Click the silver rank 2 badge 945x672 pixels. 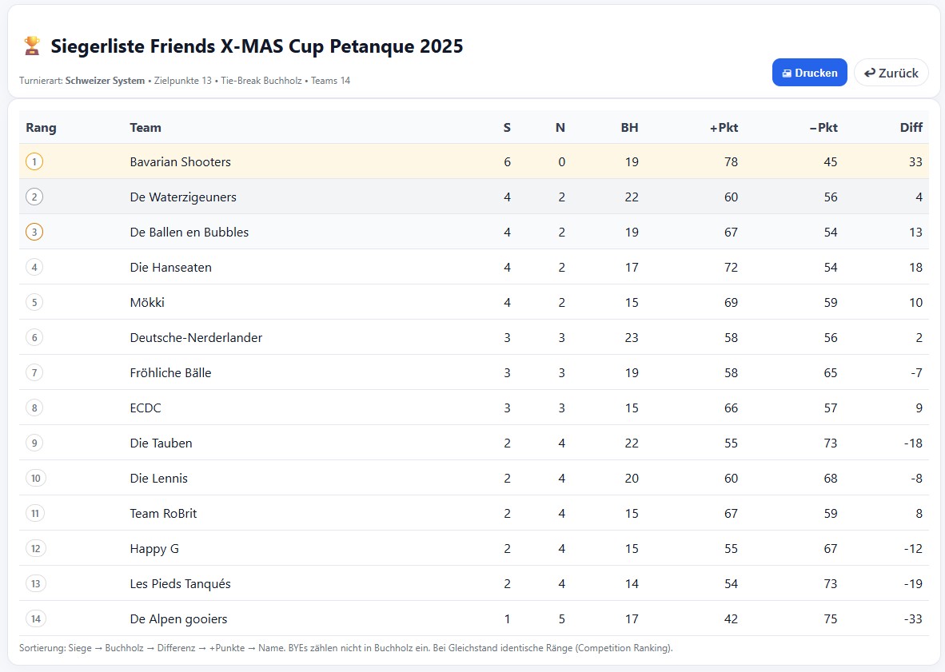[x=34, y=197]
